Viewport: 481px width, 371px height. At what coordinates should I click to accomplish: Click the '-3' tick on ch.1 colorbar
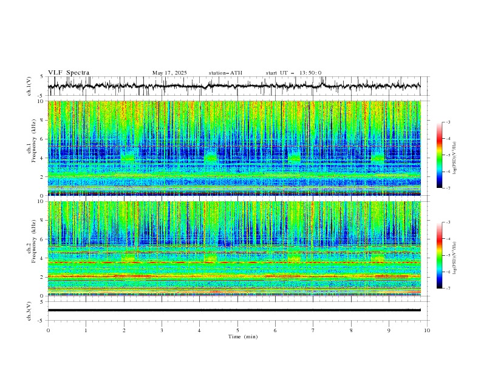(448, 122)
